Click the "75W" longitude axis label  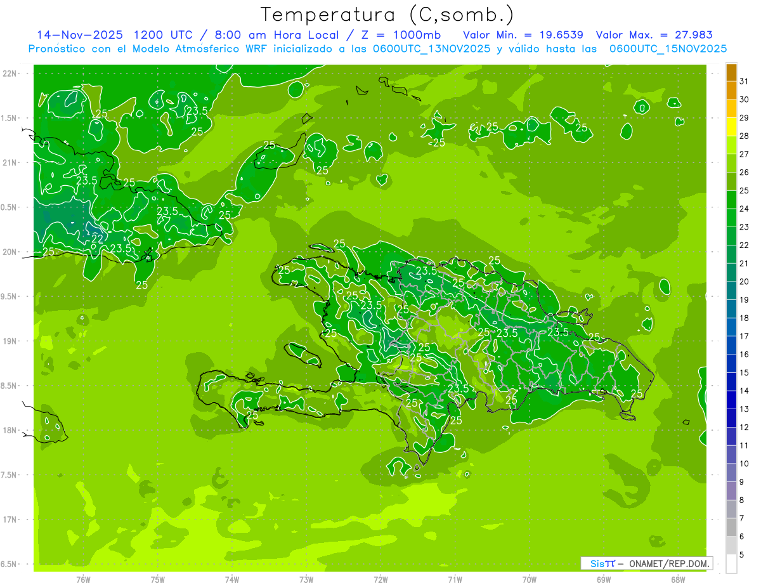pos(157,579)
